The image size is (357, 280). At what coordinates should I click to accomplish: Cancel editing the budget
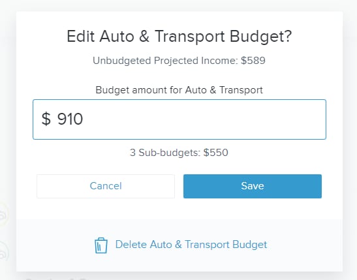click(x=106, y=186)
